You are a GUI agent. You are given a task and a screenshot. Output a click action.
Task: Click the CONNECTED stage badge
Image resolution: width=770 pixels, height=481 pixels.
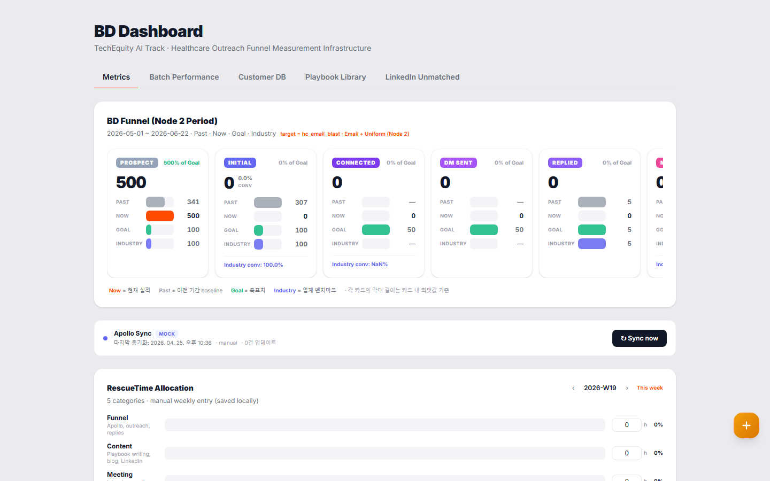(356, 162)
